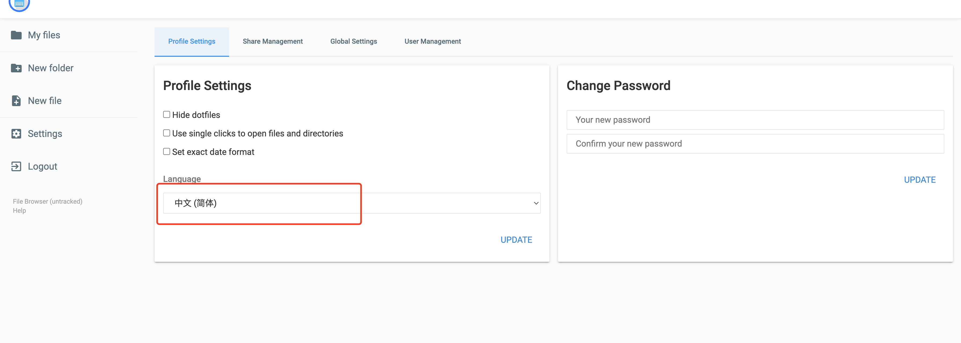
Task: Select the Profile Settings tab
Action: click(192, 41)
